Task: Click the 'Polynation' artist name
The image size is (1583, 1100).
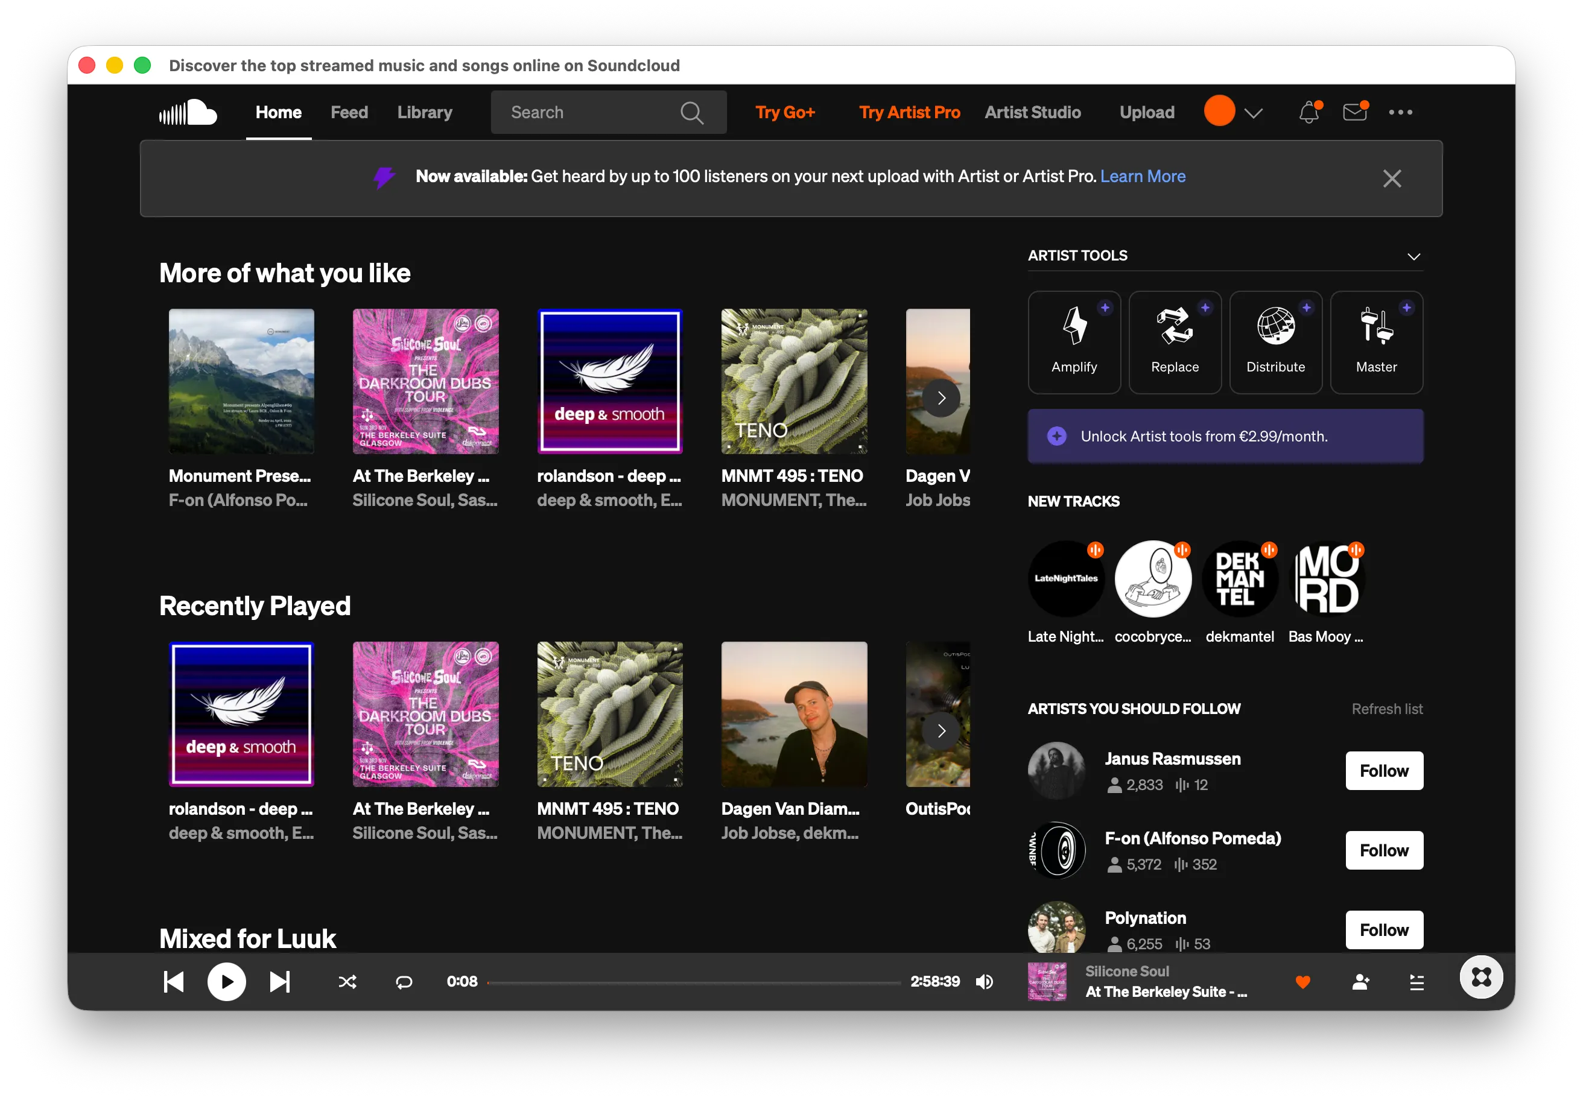Action: click(x=1145, y=917)
